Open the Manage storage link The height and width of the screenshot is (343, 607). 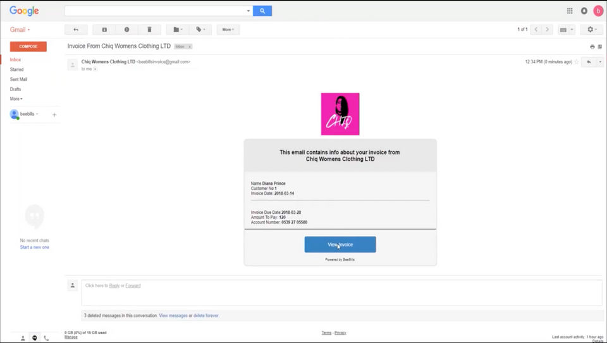[x=71, y=337]
